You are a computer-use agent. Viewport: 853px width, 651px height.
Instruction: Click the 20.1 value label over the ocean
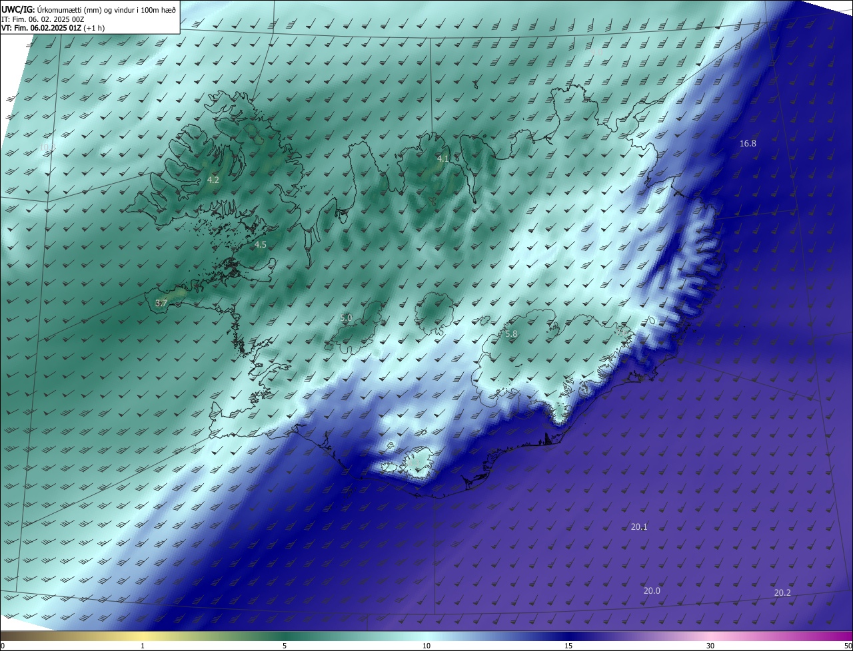(x=639, y=527)
